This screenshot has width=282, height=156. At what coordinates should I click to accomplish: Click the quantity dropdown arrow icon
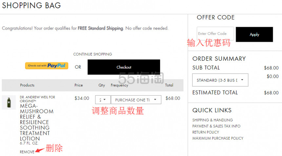point(105,100)
